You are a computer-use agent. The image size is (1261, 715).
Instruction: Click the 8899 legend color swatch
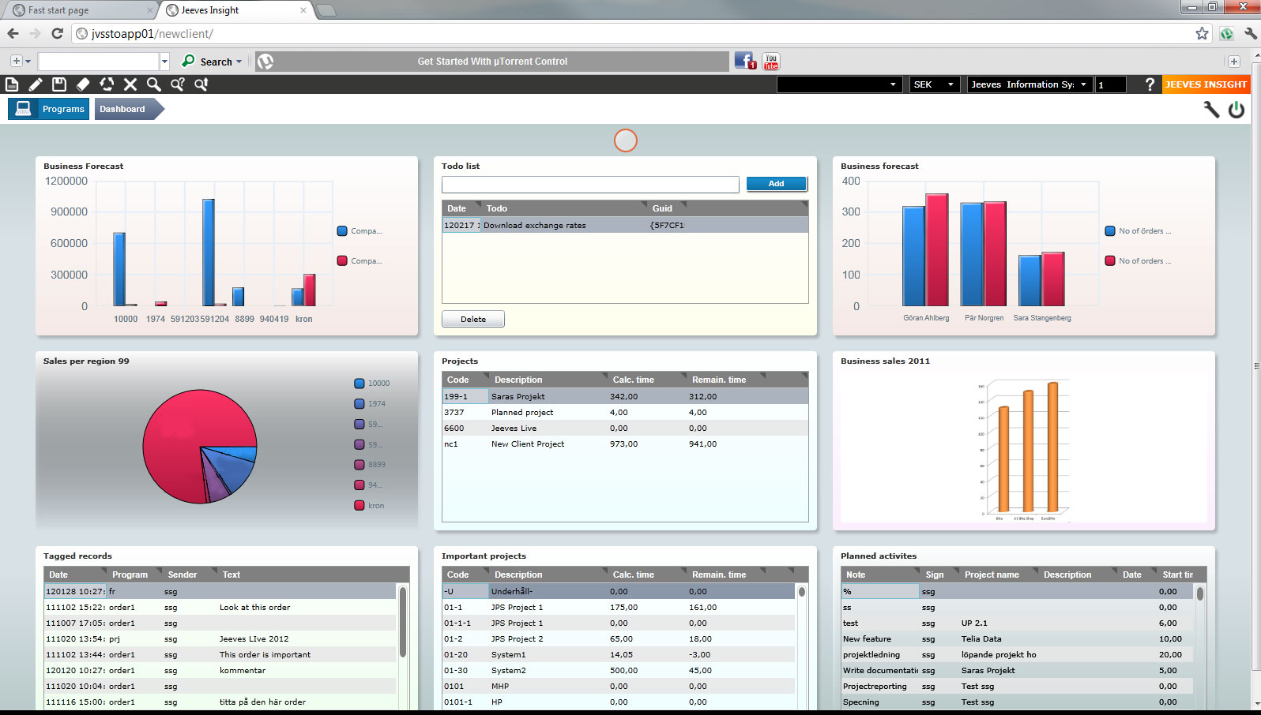(359, 465)
